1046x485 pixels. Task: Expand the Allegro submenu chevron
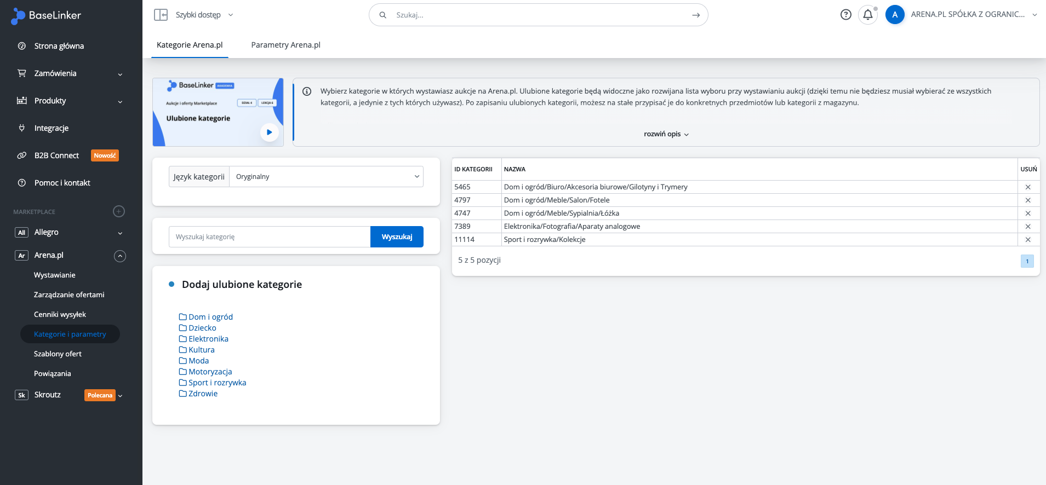(x=120, y=233)
